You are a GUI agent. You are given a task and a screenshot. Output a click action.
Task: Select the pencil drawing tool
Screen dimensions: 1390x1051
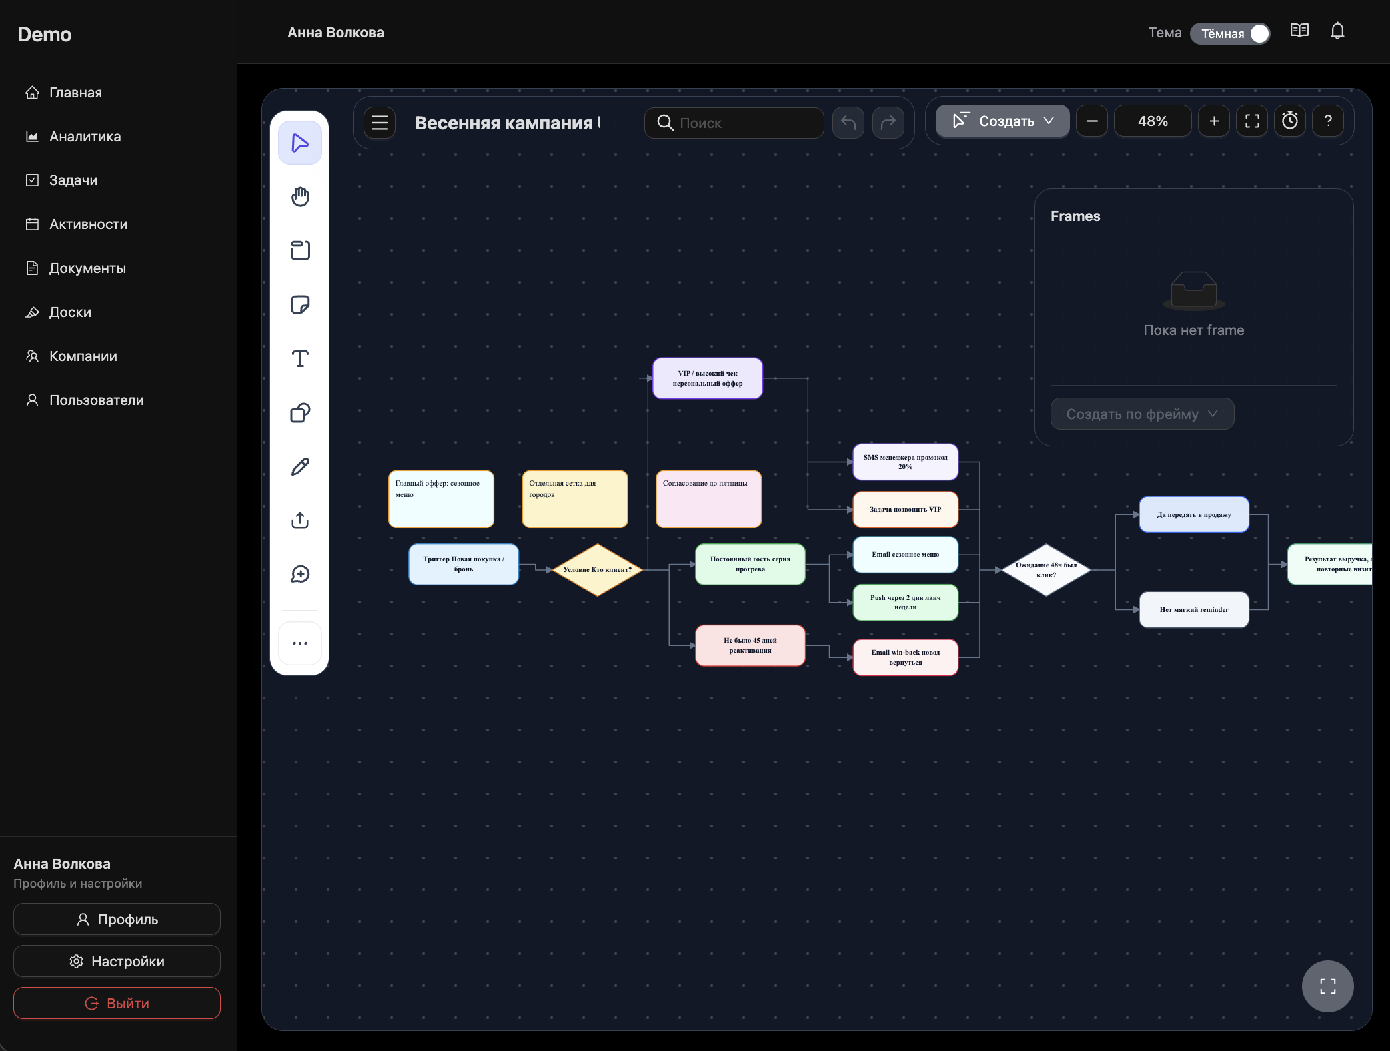[x=300, y=466]
